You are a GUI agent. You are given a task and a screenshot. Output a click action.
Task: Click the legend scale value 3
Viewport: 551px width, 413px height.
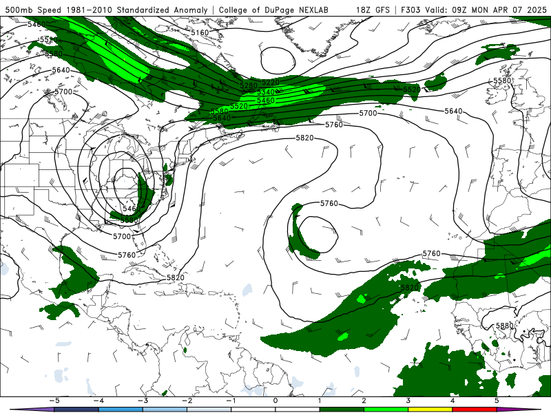point(408,401)
